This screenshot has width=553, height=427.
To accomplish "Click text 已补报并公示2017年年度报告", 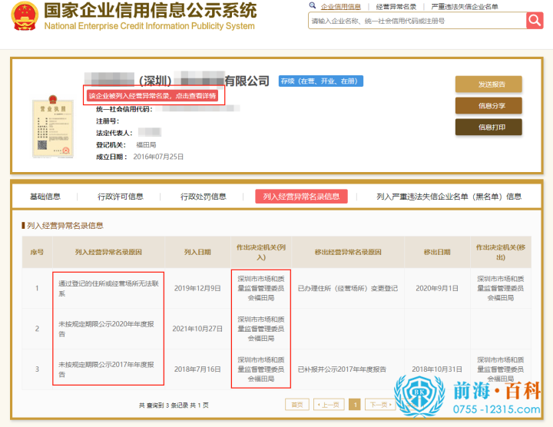I will click(x=342, y=369).
